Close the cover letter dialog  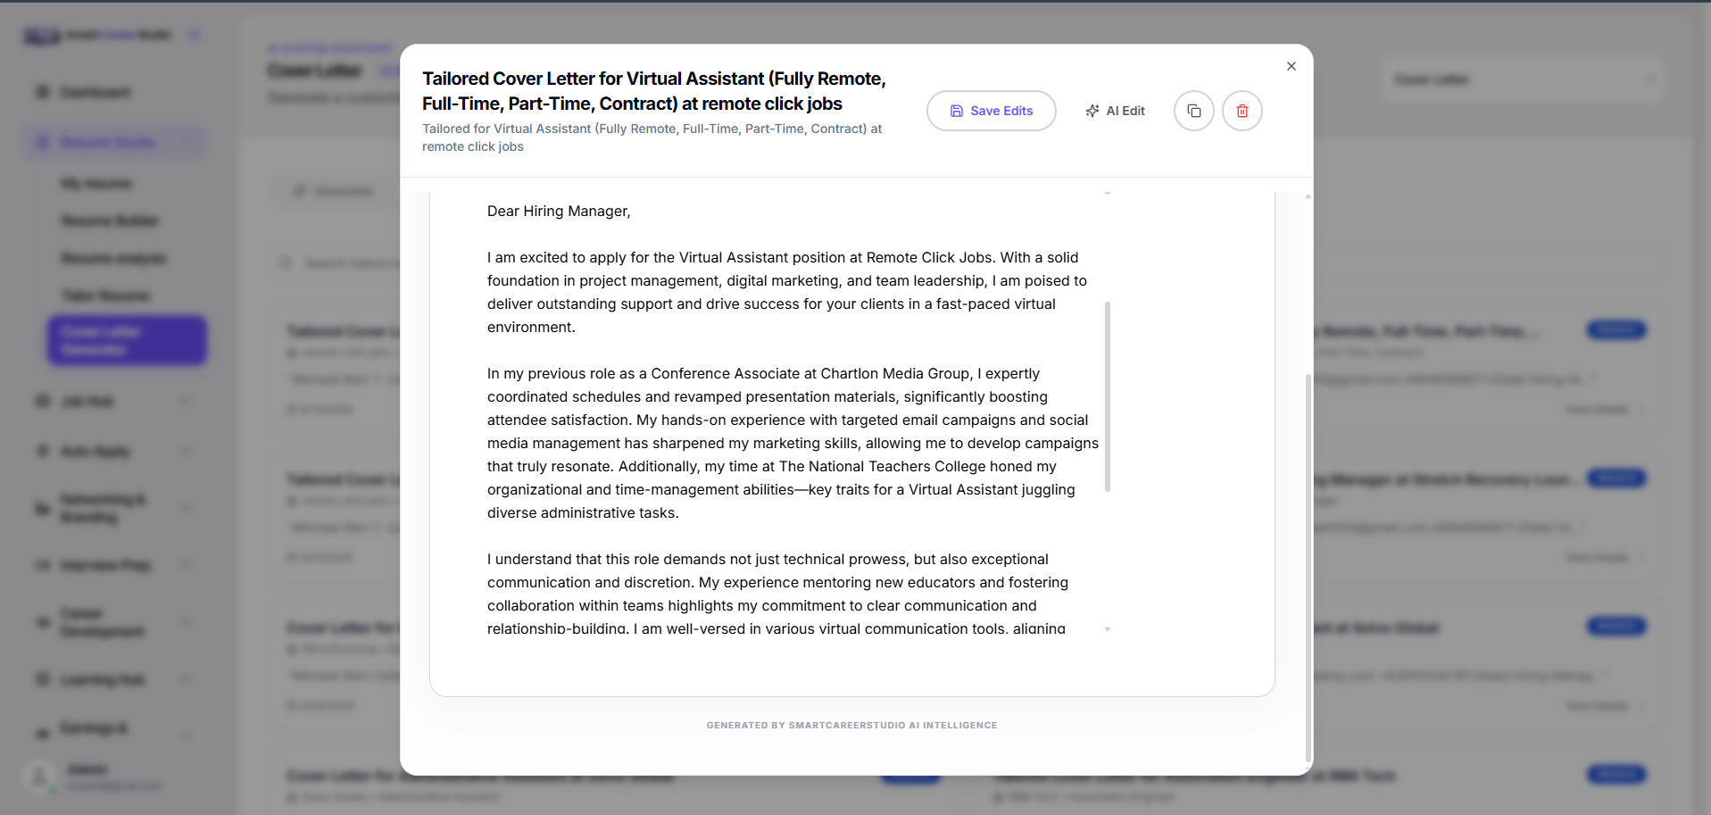pos(1291,66)
